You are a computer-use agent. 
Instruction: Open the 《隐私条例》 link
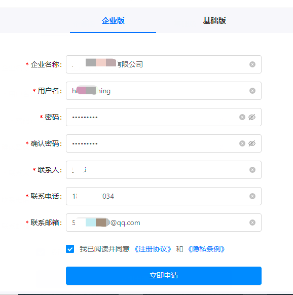[206, 249]
